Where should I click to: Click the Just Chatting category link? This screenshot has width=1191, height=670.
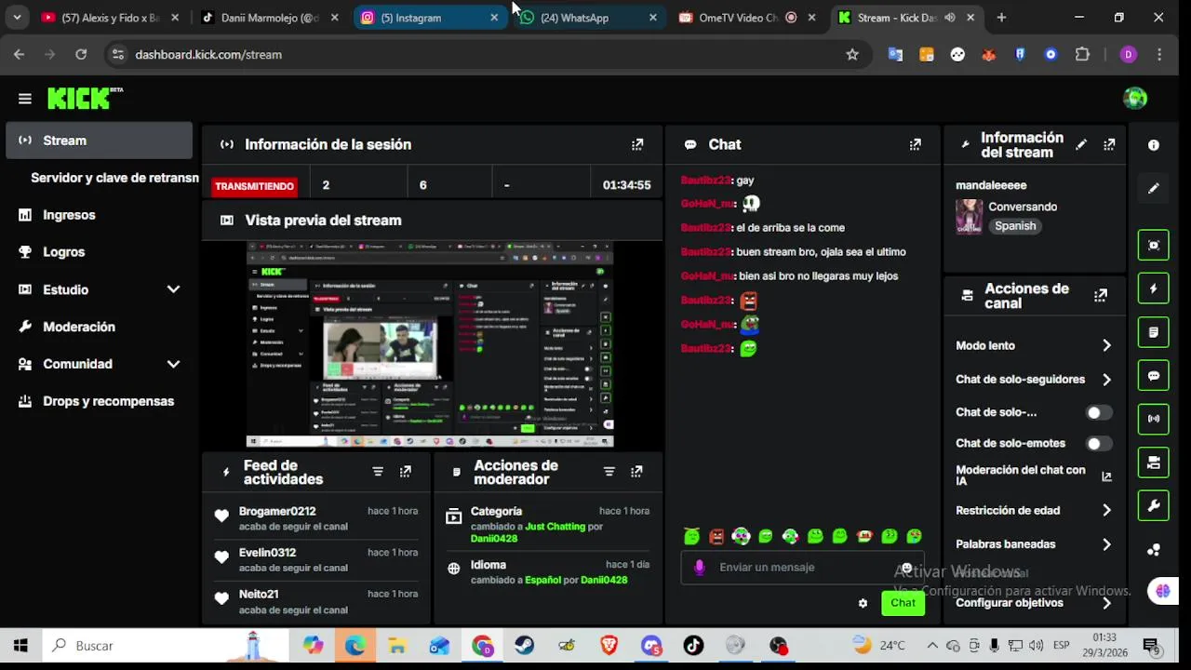(x=555, y=527)
